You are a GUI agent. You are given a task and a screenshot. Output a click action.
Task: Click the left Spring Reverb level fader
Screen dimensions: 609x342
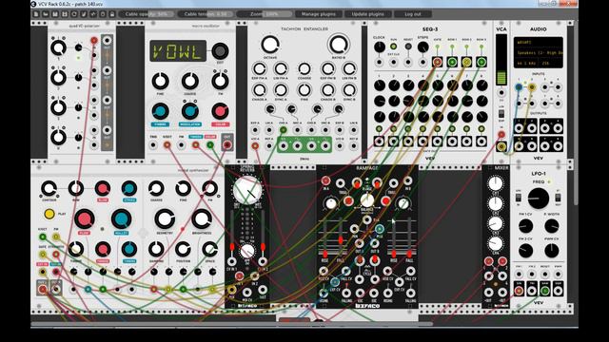point(232,247)
